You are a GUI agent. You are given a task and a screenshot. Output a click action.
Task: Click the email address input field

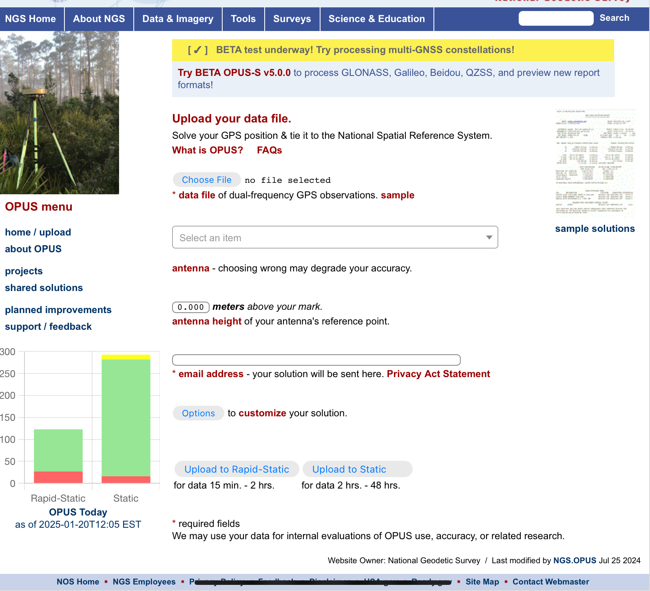click(x=316, y=360)
